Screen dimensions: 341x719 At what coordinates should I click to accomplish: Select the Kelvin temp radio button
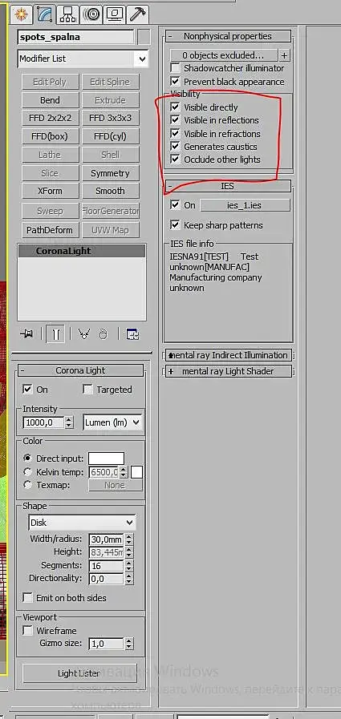point(27,472)
